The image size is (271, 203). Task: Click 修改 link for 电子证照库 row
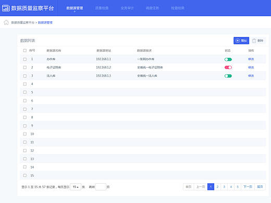[x=251, y=67]
